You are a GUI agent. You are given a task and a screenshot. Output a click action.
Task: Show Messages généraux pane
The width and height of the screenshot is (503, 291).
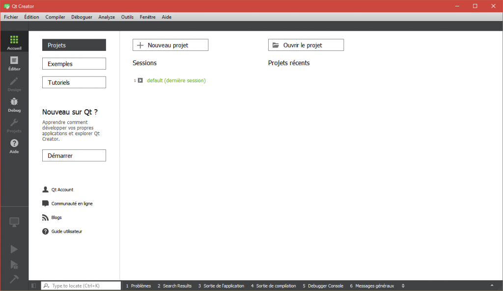(372, 286)
